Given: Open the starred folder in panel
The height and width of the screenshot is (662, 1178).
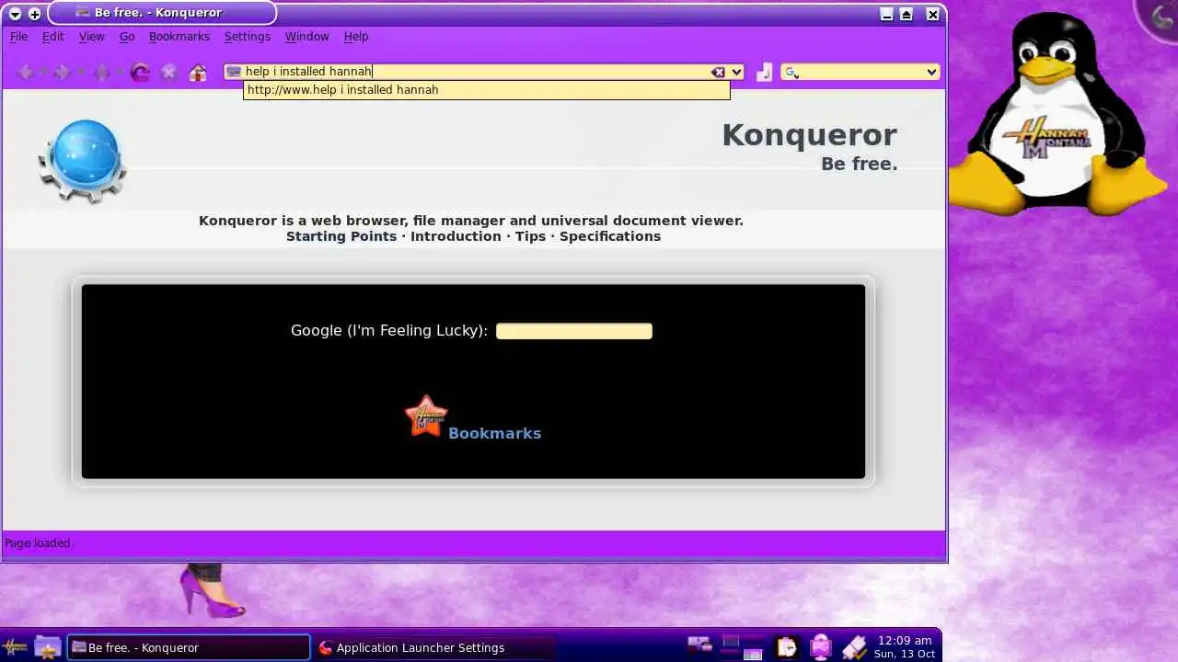Looking at the screenshot, I should 47,647.
